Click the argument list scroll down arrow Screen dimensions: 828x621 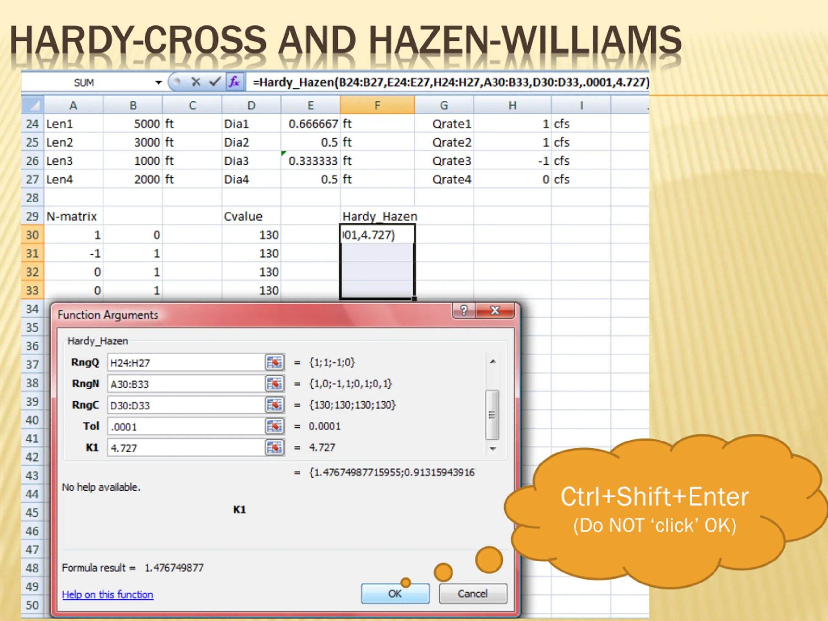point(493,448)
